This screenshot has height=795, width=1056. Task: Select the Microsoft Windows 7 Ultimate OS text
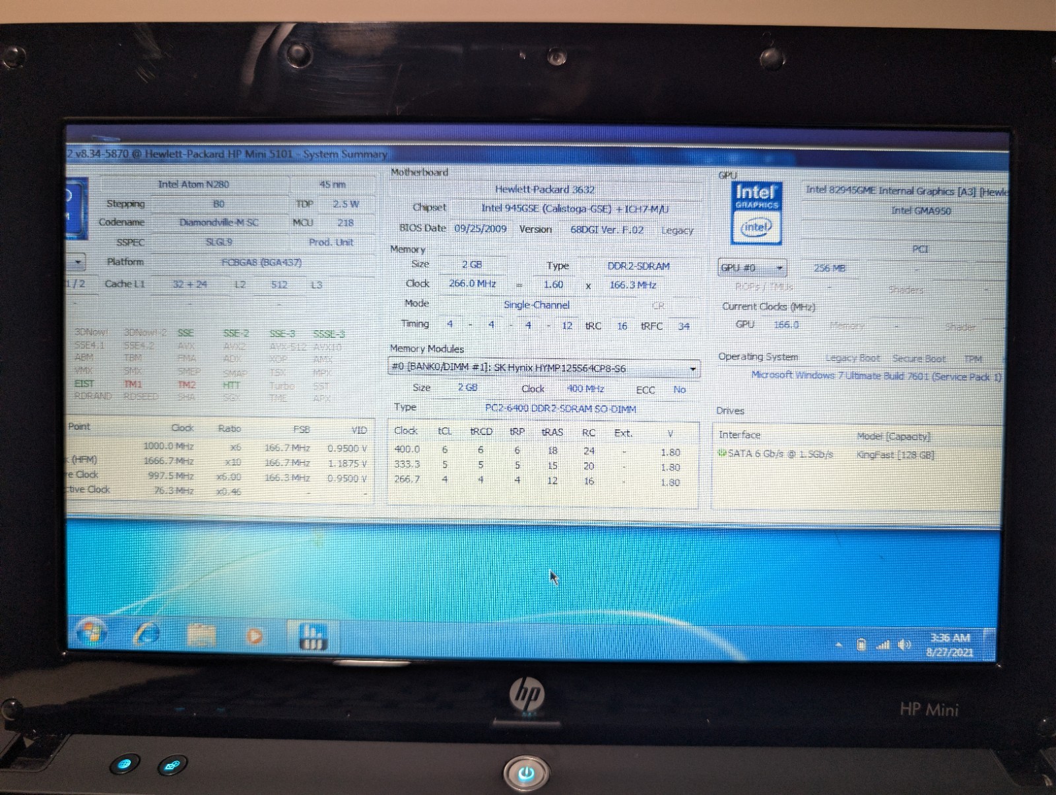(876, 376)
